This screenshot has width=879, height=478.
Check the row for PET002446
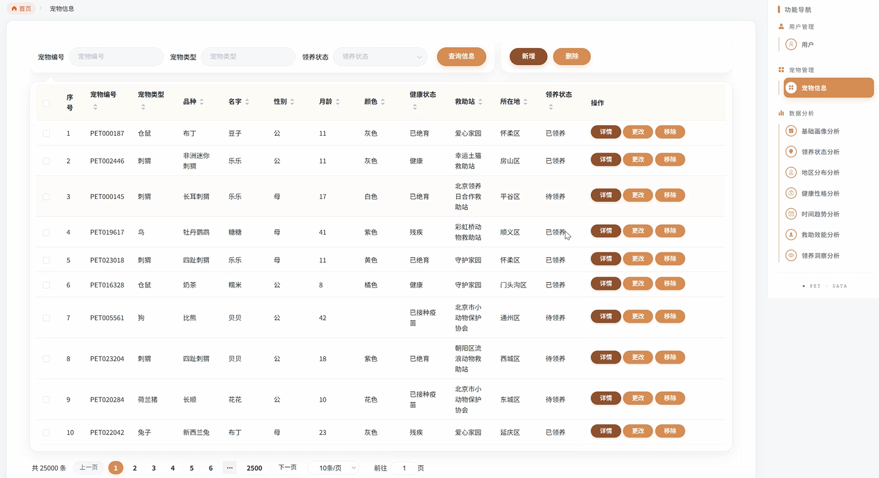coord(46,161)
